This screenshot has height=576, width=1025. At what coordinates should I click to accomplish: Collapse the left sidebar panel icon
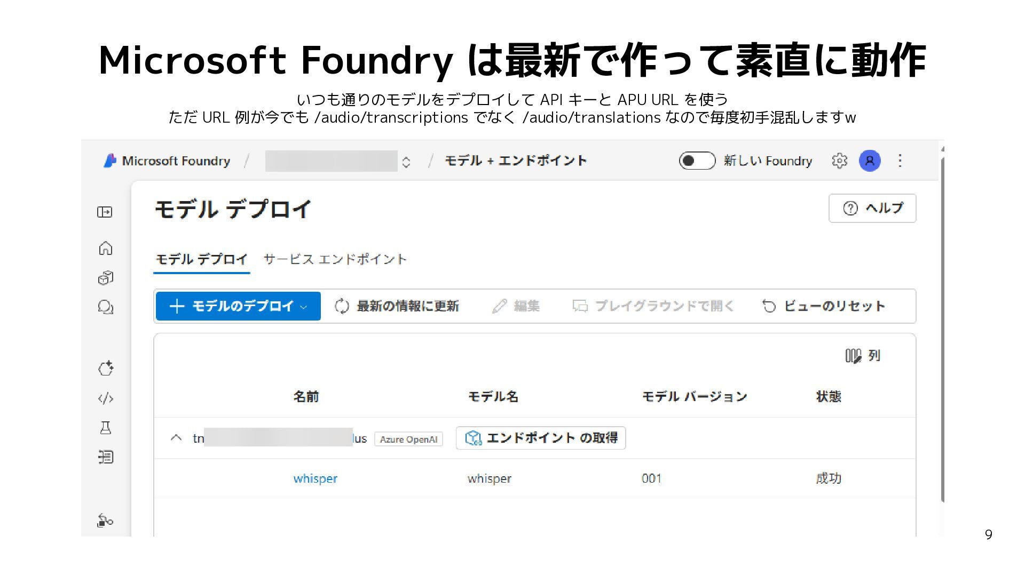[x=105, y=212]
